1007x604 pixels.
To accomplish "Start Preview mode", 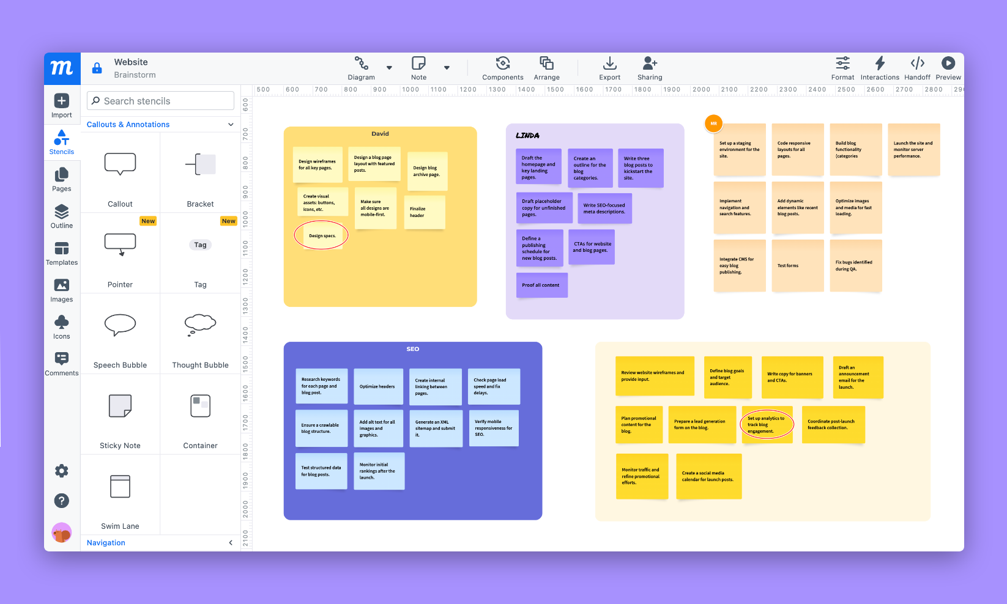I will 948,67.
